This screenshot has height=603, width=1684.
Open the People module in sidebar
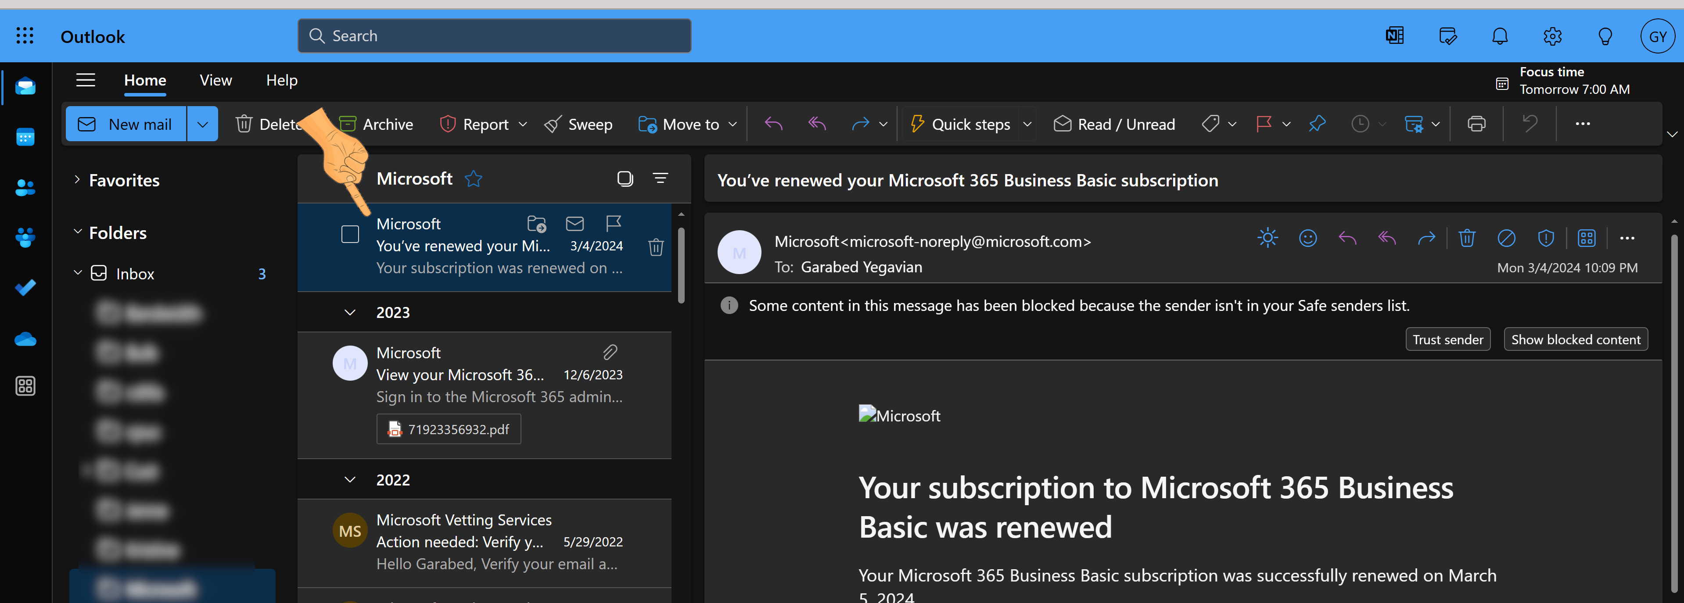(x=25, y=188)
